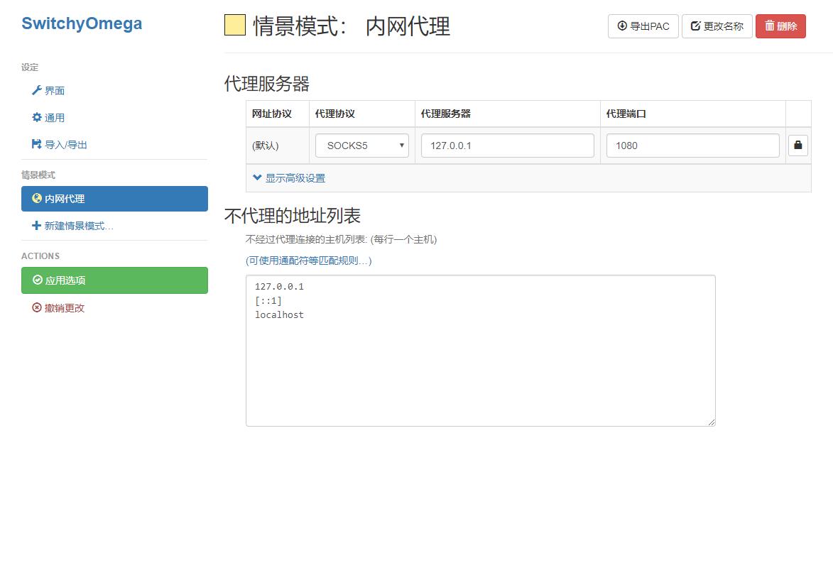Click the save icon beside 导入/导出
The width and height of the screenshot is (833, 575).
click(x=37, y=144)
